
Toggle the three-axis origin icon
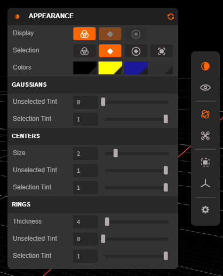click(x=205, y=183)
